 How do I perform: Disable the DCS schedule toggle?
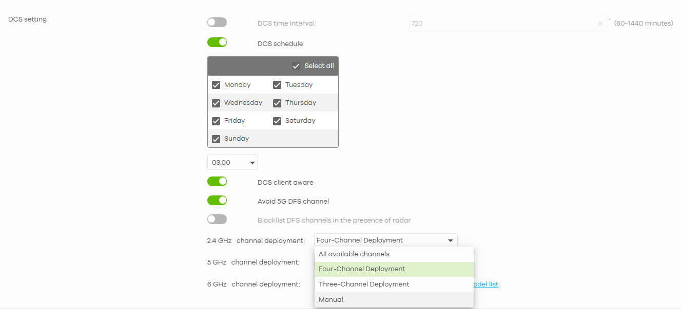217,42
